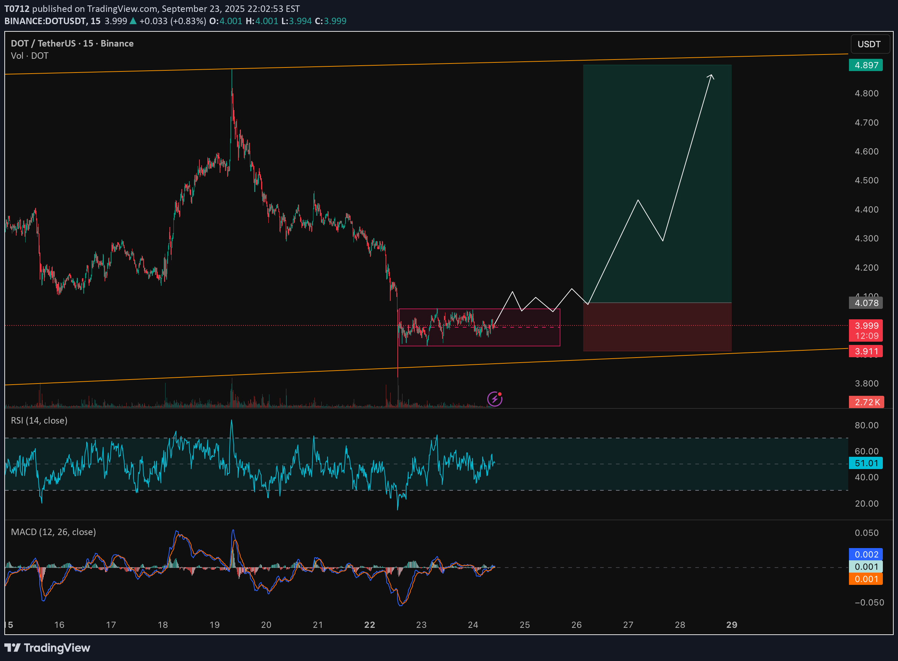Viewport: 898px width, 661px height.
Task: Click the 51.01 RSI value label
Action: click(x=866, y=463)
